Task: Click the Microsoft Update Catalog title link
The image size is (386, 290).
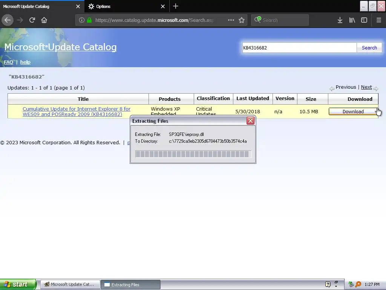Action: coord(60,47)
